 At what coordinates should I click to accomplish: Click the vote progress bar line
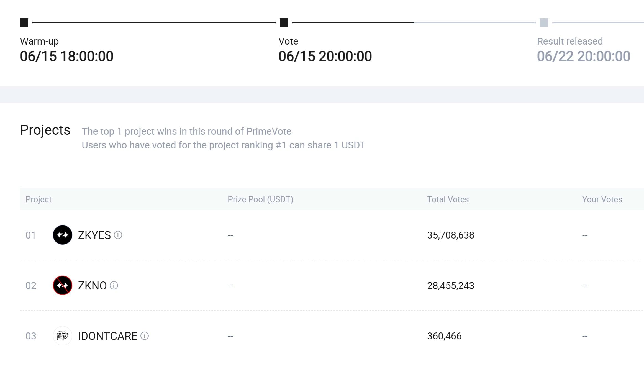point(414,22)
